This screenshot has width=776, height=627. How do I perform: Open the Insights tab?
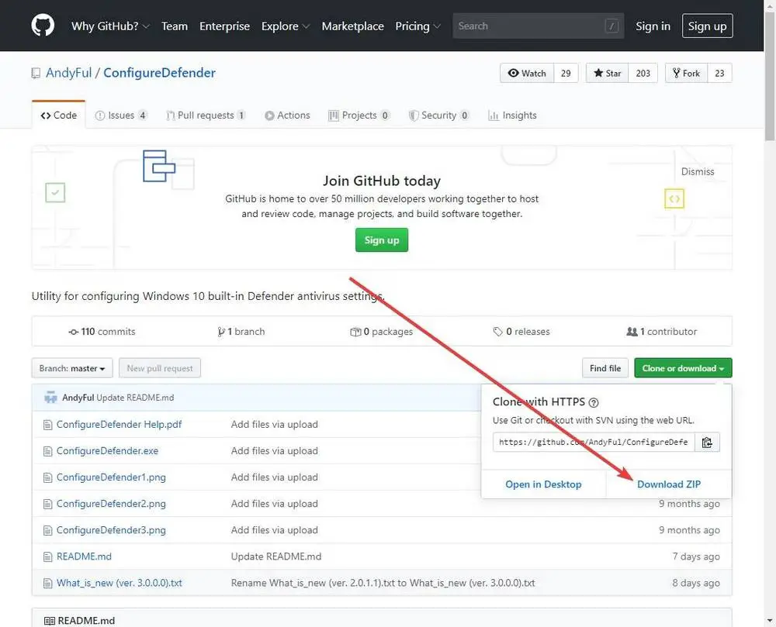click(512, 115)
